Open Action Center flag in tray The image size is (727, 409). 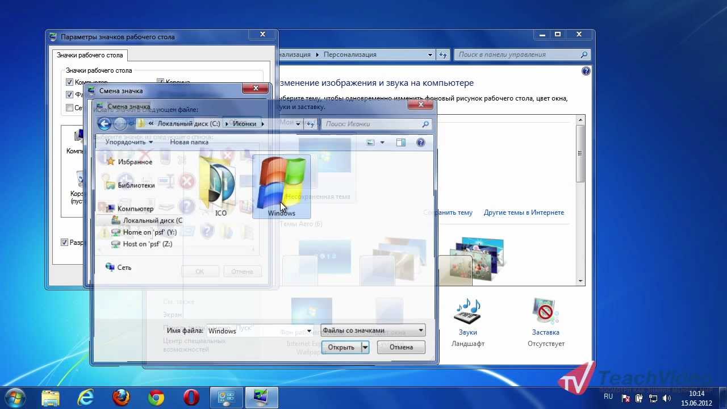pos(626,398)
